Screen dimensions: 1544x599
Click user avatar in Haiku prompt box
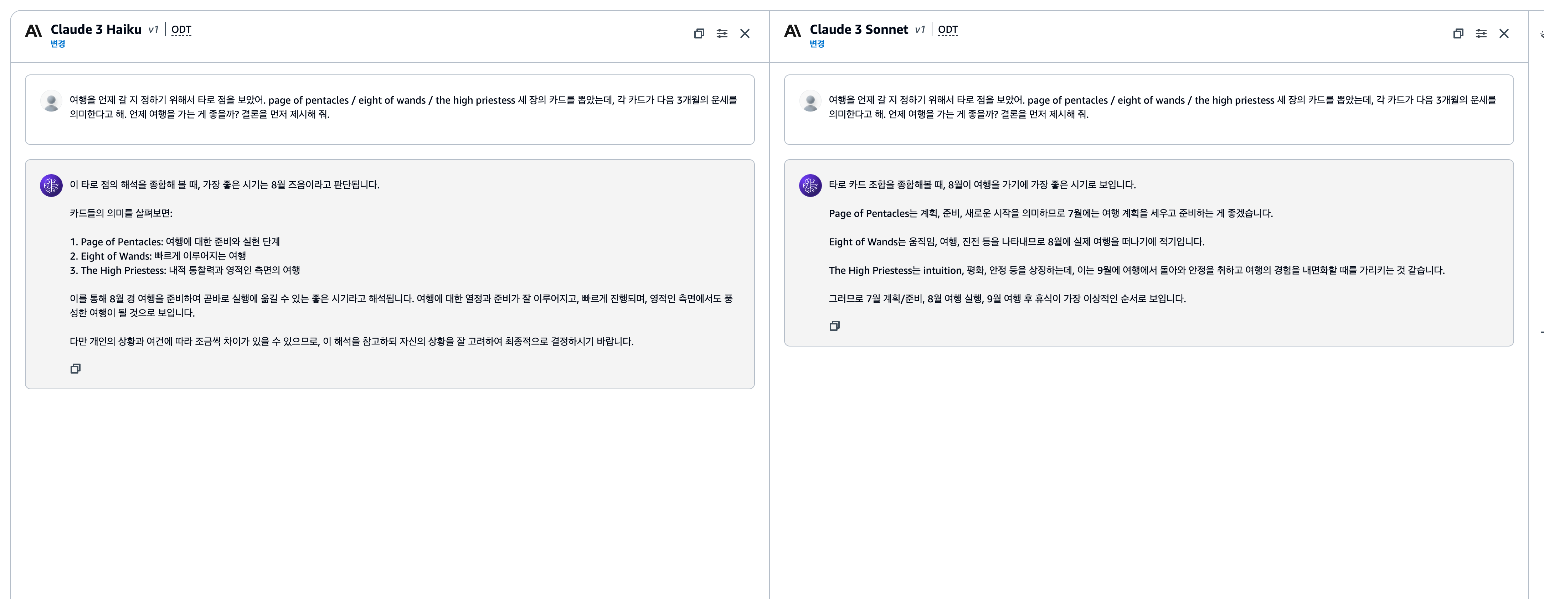point(52,101)
